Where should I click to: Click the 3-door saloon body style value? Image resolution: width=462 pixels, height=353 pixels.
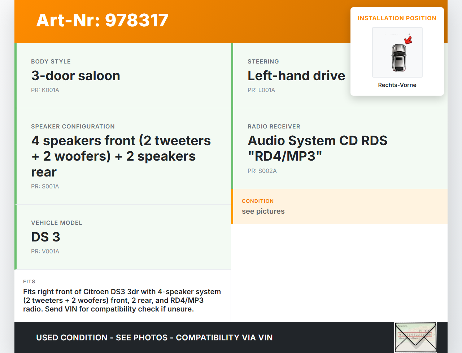pyautogui.click(x=75, y=75)
